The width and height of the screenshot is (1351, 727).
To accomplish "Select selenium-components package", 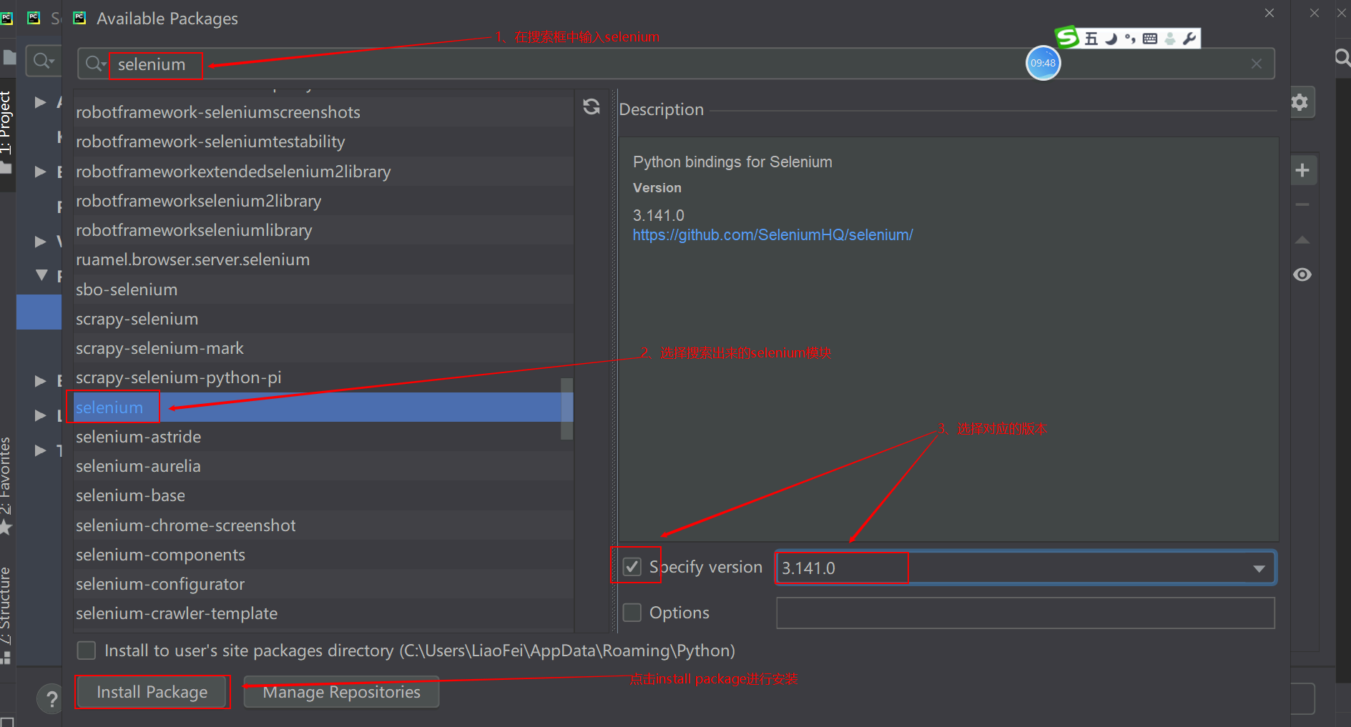I will (x=323, y=555).
